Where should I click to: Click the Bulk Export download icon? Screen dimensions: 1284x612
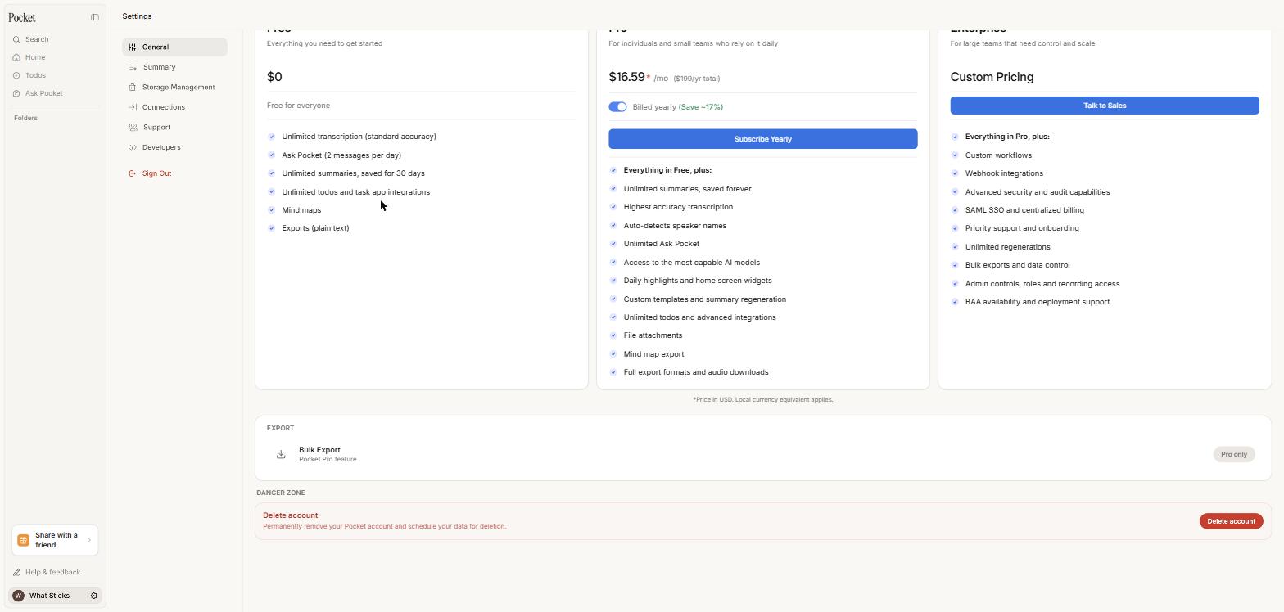click(281, 454)
